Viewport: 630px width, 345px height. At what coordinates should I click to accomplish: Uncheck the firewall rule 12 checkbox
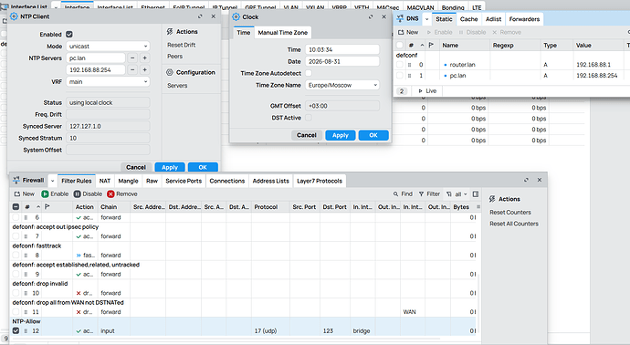tap(16, 331)
